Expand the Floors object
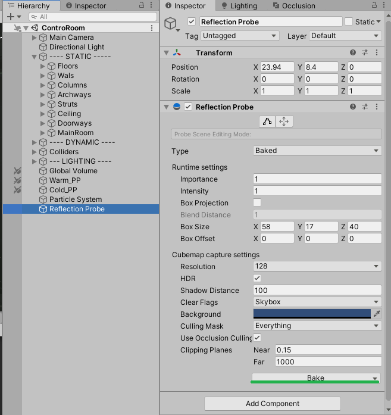Screen dimensions: 391x415 [43, 66]
